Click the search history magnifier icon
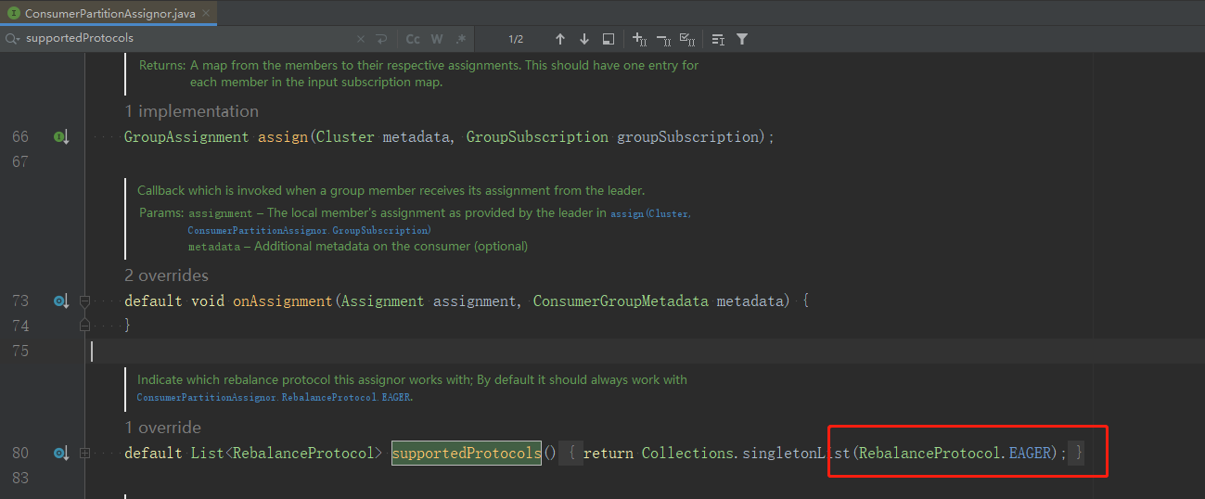 (13, 39)
